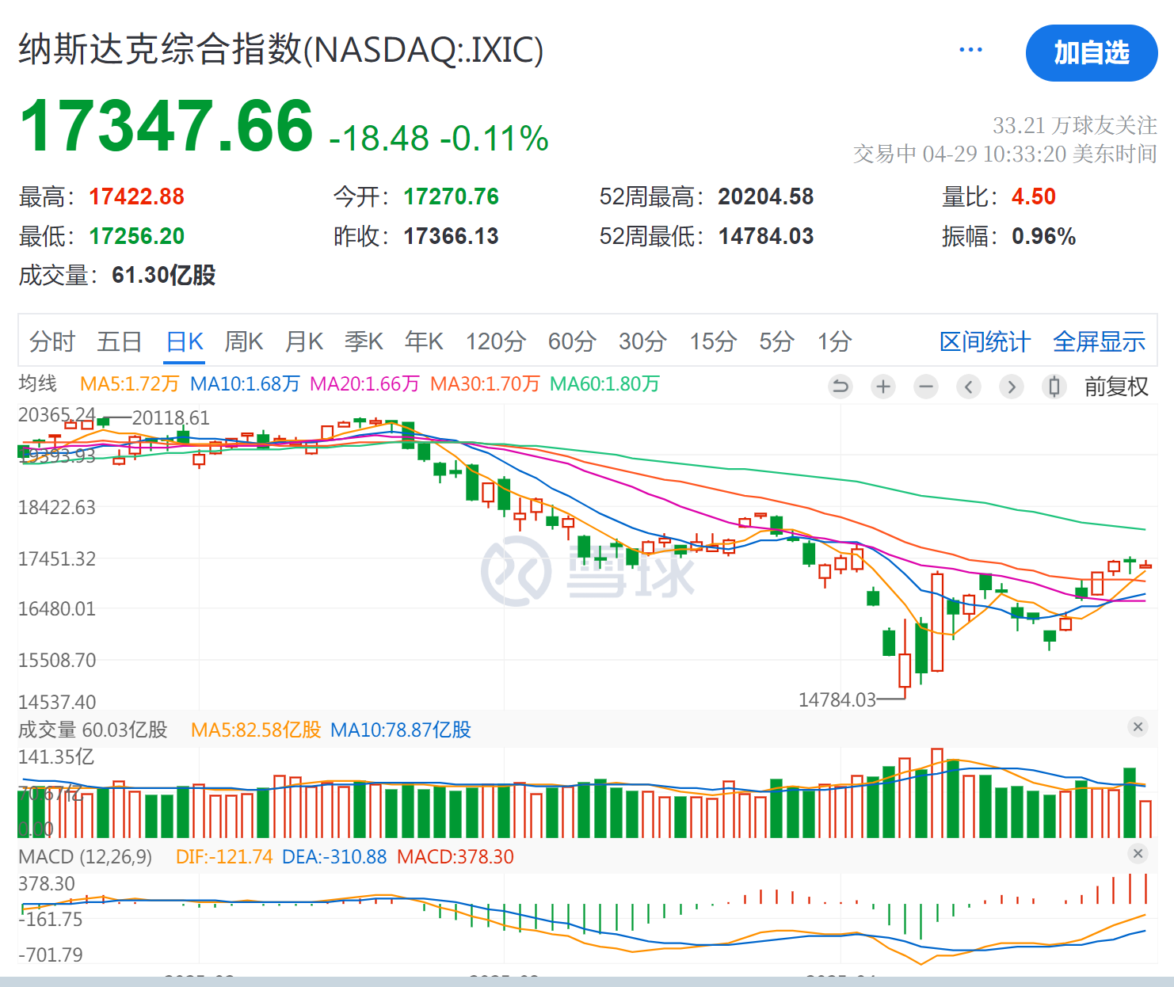Click the 52周最高 value 20204.58
This screenshot has height=987, width=1174.
click(x=766, y=196)
